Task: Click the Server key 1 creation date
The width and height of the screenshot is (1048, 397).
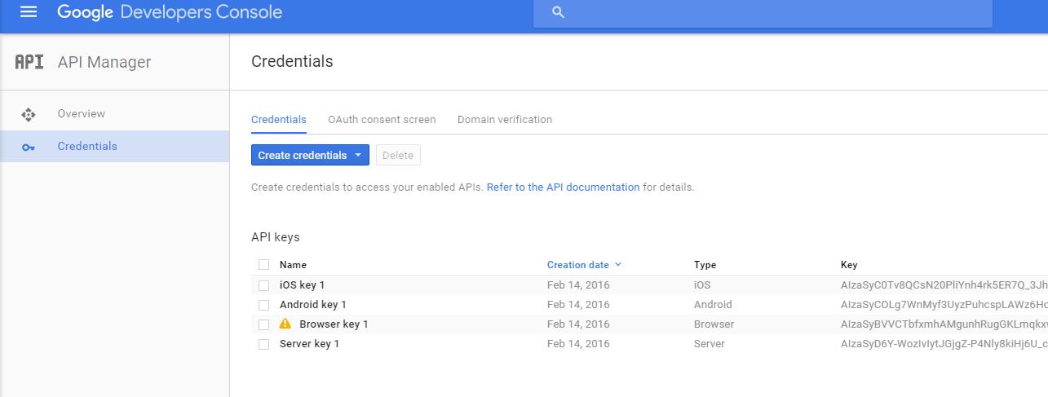Action: pyautogui.click(x=578, y=344)
